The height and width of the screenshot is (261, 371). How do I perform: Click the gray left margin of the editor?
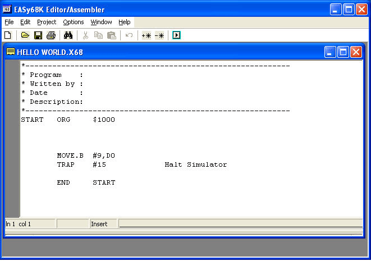12,139
